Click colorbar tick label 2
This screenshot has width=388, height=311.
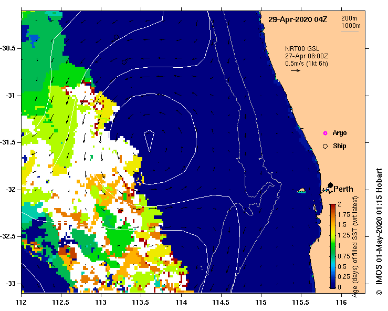339,204
